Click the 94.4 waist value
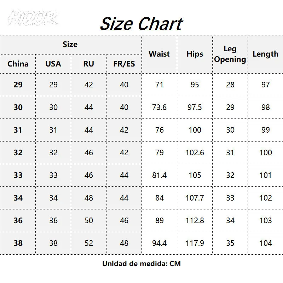The height and width of the screenshot is (283, 283). [159, 243]
